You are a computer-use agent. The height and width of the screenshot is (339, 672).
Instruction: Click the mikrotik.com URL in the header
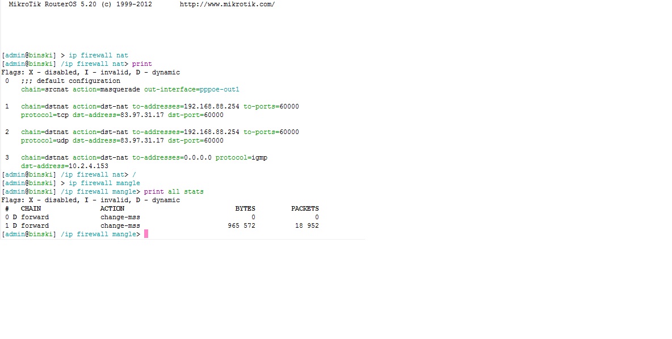(227, 4)
